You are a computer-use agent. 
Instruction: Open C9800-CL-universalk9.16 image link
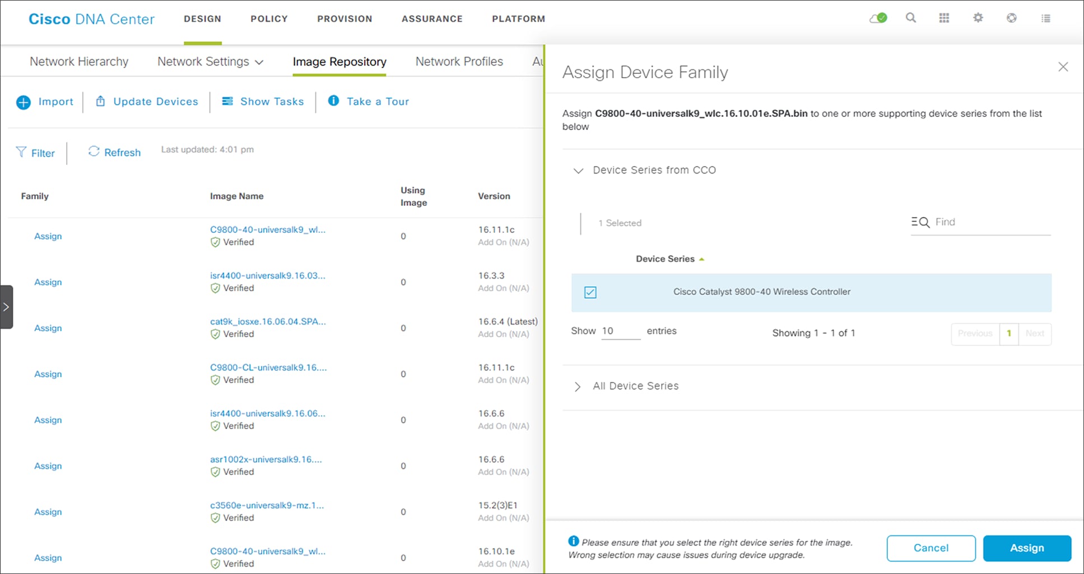tap(268, 367)
